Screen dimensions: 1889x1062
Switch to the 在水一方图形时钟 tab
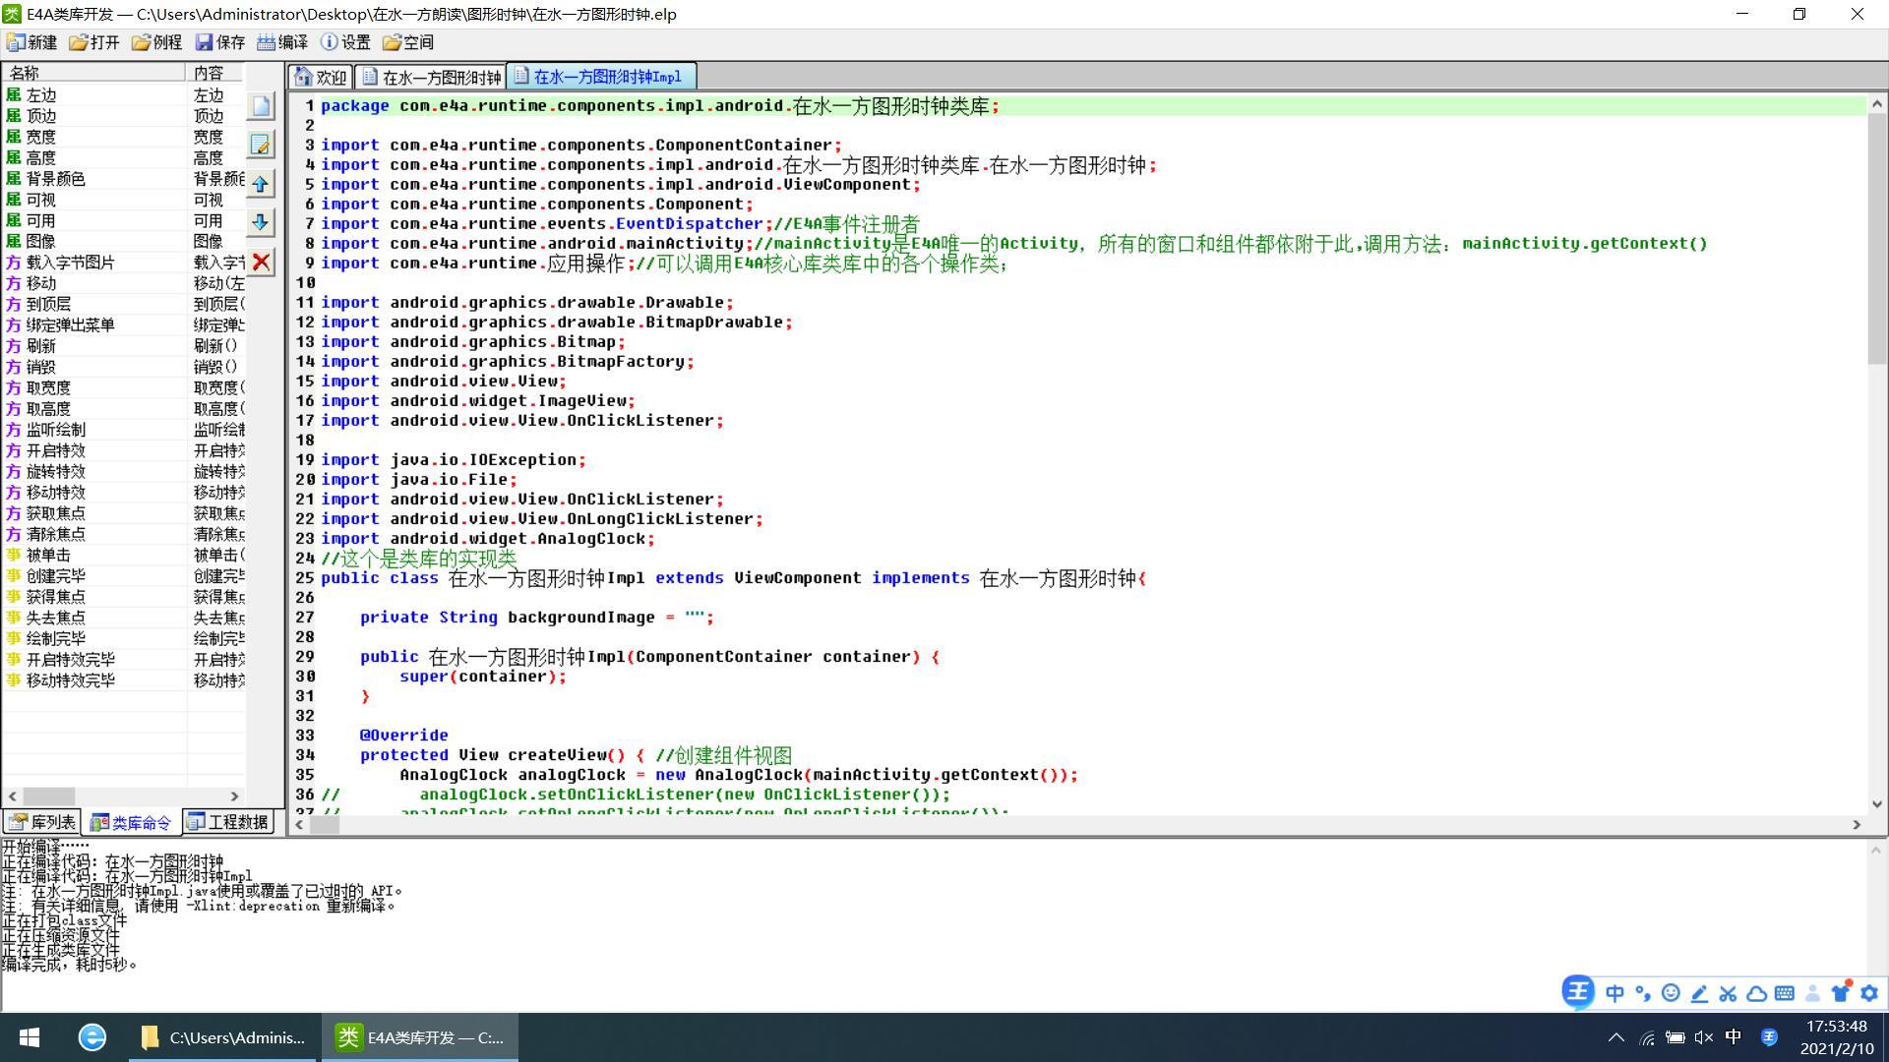(431, 77)
